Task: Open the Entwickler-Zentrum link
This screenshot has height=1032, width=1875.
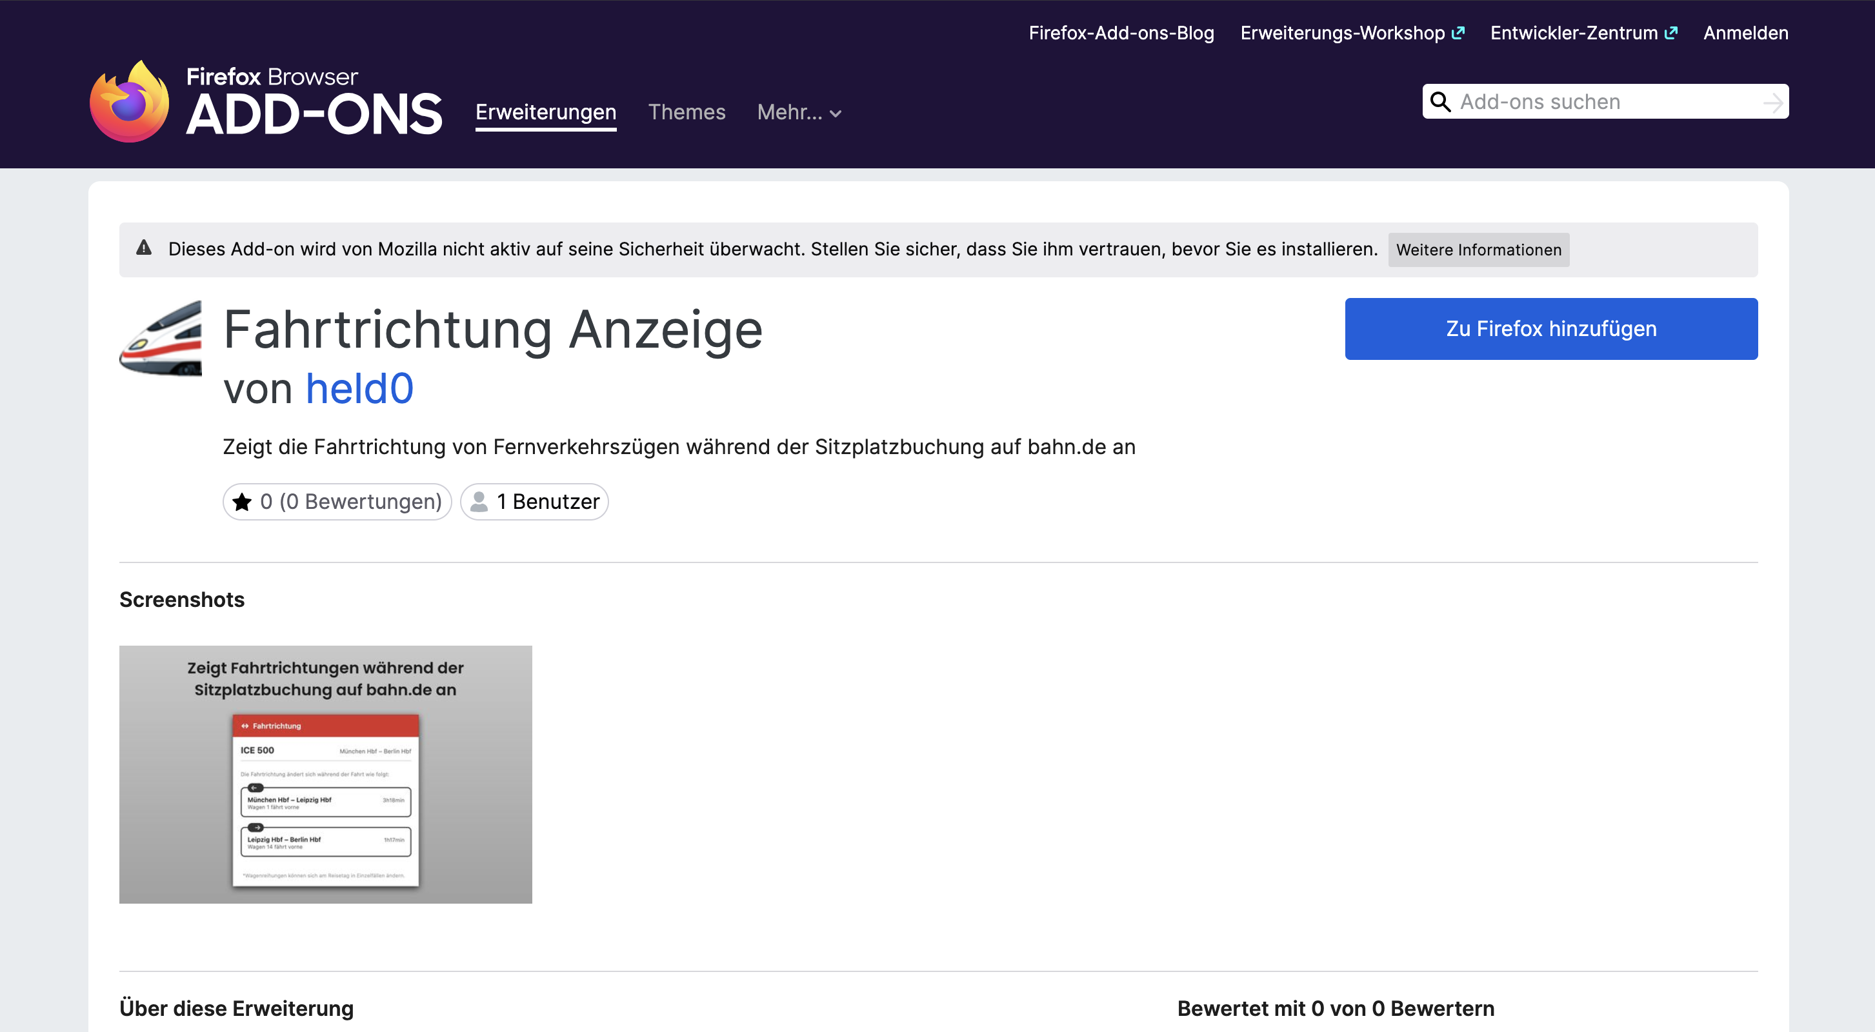Action: (x=1584, y=33)
